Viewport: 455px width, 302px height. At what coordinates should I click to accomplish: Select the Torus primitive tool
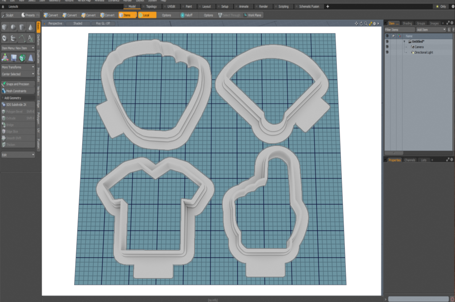[4, 39]
